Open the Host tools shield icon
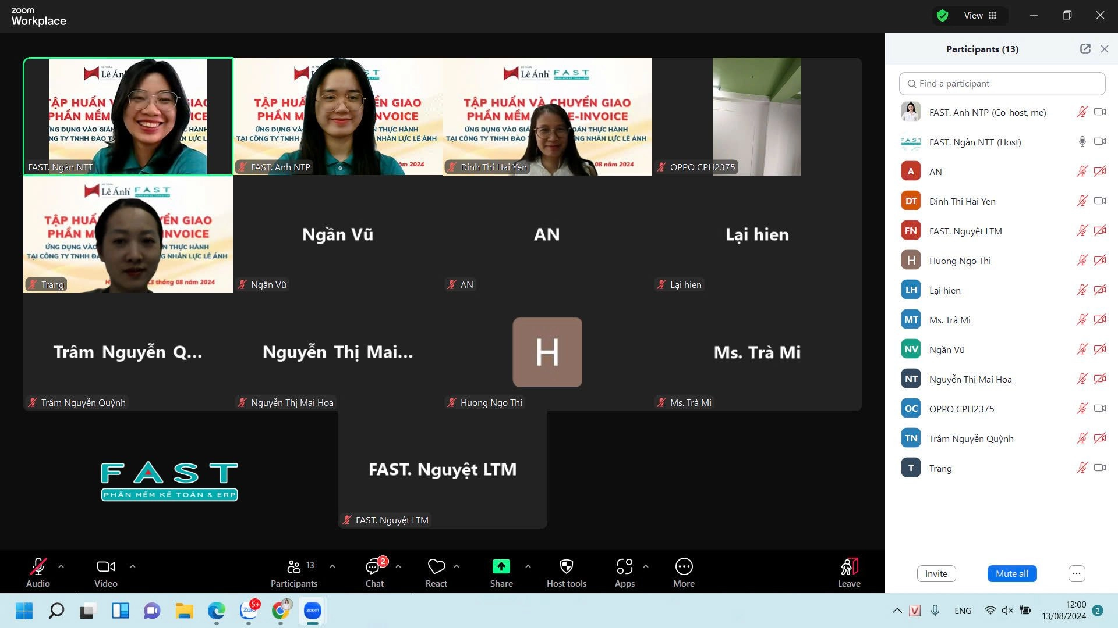The height and width of the screenshot is (628, 1118). [x=566, y=567]
